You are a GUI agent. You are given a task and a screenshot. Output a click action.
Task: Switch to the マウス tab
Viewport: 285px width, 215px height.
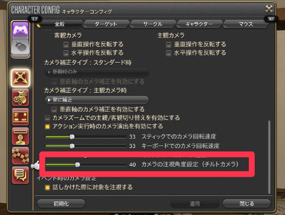click(246, 24)
